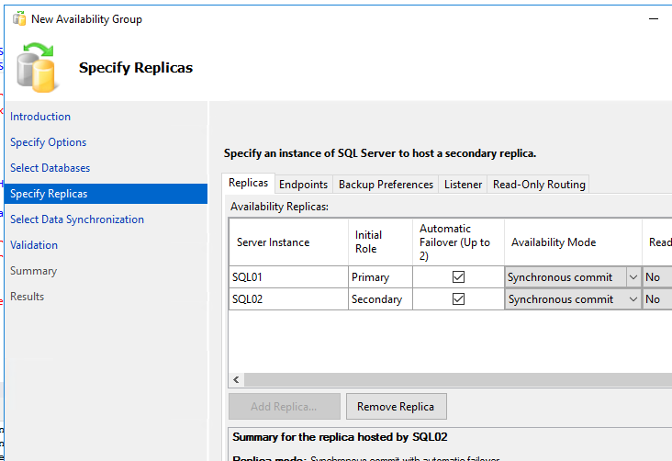This screenshot has height=461, width=672.
Task: Go to the Introduction wizard page
Action: click(x=40, y=117)
